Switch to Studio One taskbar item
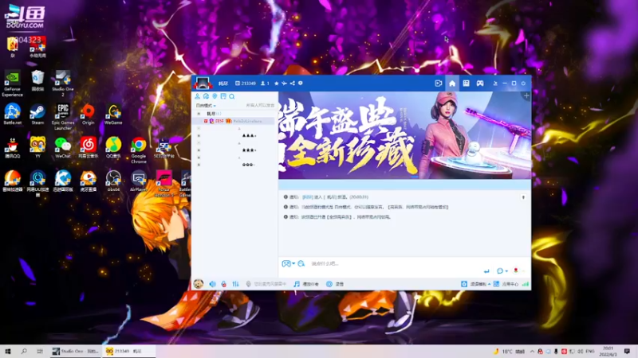The height and width of the screenshot is (358, 638). [75, 351]
